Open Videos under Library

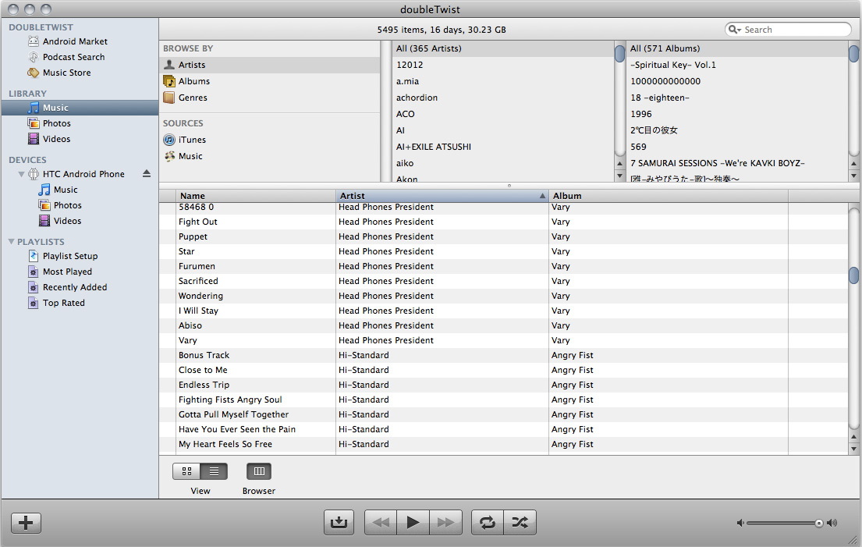57,139
